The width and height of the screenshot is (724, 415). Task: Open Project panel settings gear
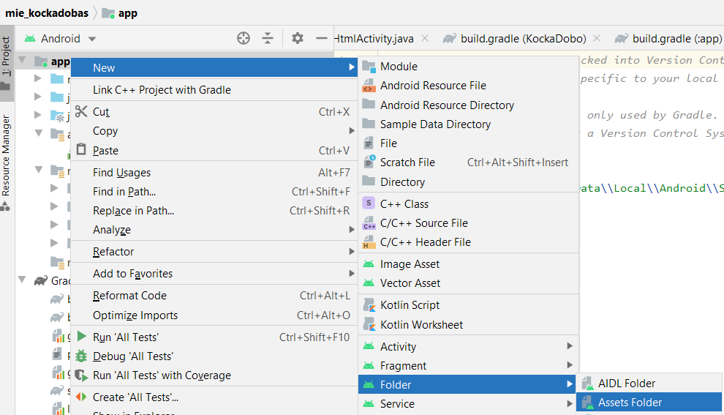click(298, 38)
